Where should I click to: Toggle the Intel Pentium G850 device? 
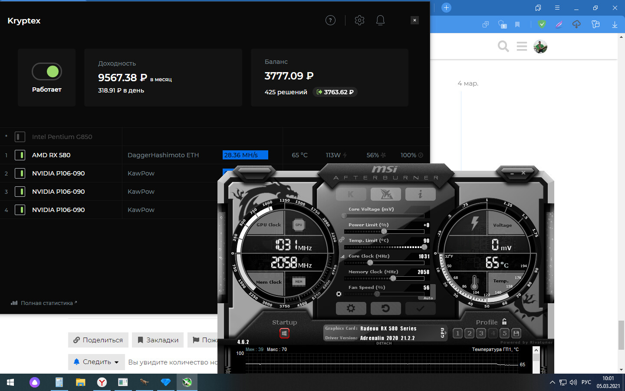20,137
